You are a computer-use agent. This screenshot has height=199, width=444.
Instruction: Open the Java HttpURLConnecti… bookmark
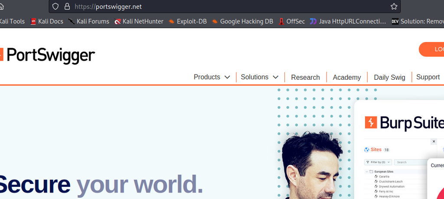pyautogui.click(x=348, y=21)
